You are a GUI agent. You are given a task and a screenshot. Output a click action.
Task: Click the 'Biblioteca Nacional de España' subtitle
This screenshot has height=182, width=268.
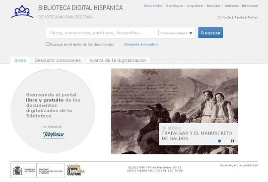click(66, 17)
